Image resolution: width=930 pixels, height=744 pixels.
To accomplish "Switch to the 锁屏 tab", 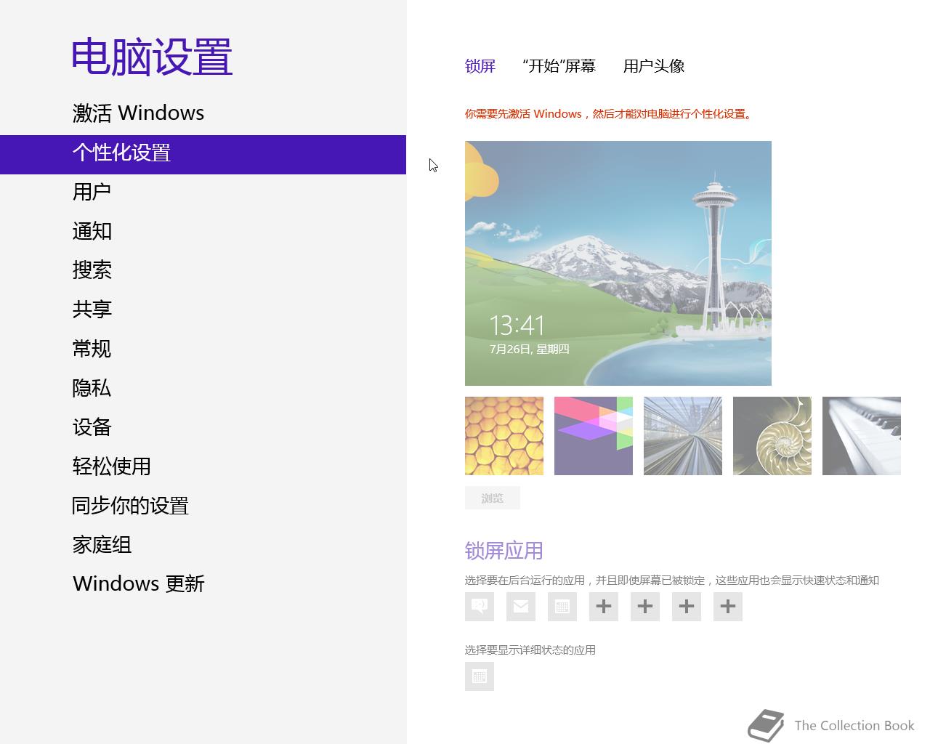I will click(x=480, y=66).
